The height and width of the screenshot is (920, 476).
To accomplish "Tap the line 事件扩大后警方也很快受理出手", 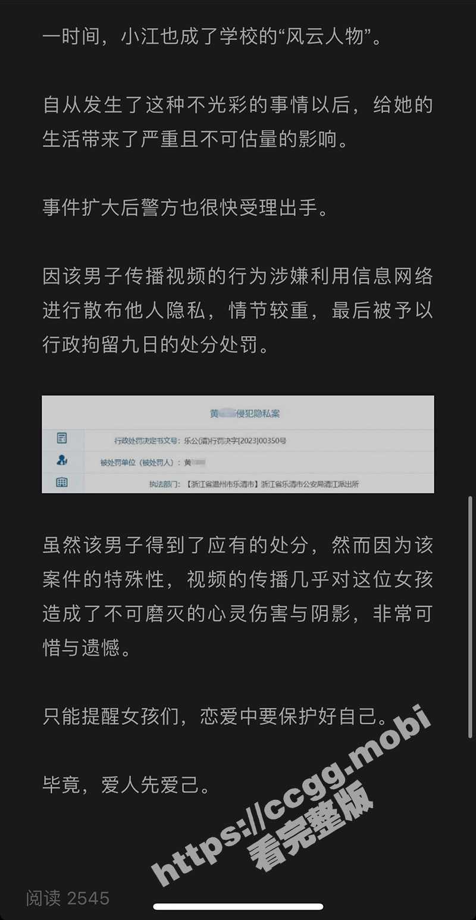I will [185, 208].
